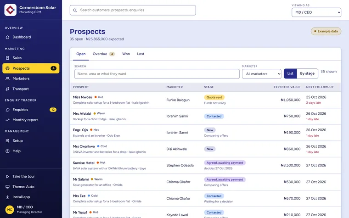
Task: Click the Hot tag next to Miss Nwosu
Action: pyautogui.click(x=99, y=97)
